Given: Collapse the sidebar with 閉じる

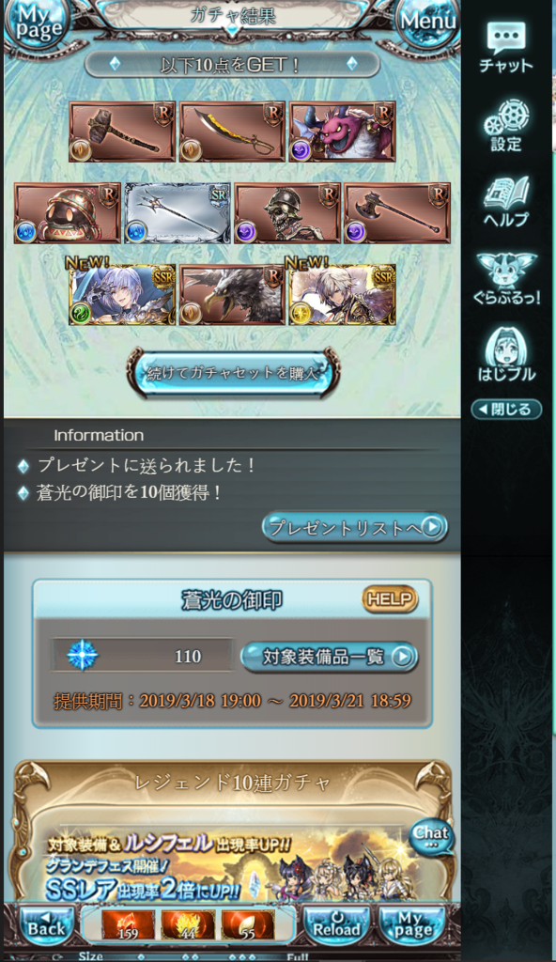Looking at the screenshot, I should coord(506,410).
